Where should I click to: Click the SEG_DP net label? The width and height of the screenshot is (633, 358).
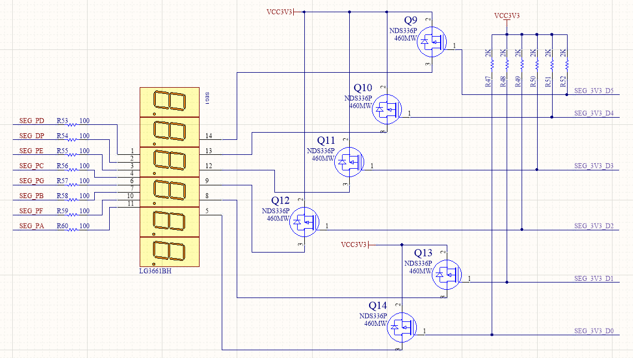click(32, 136)
